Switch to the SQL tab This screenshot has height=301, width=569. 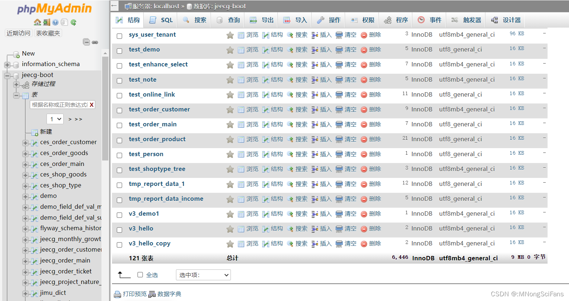[x=160, y=20]
